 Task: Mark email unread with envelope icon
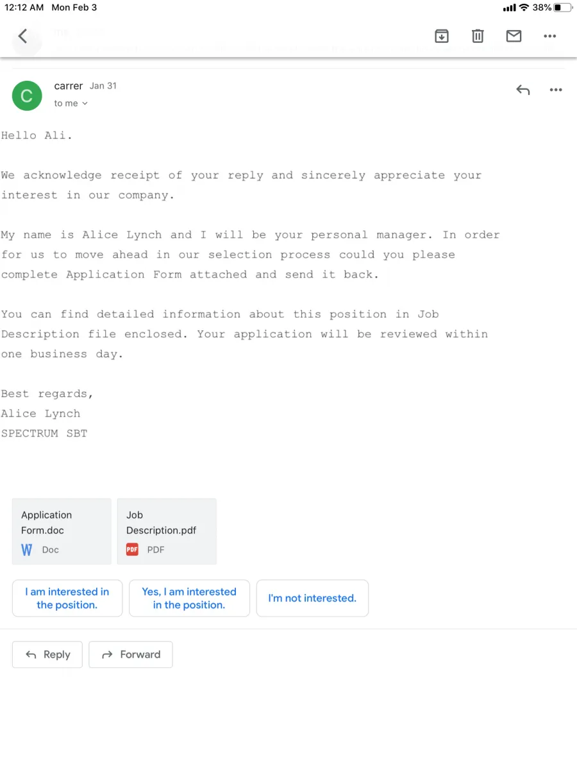(514, 37)
